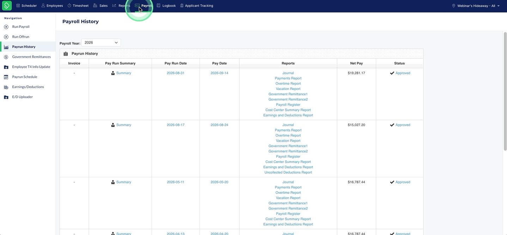
Task: Click the vertical page scrollbar
Action: click(505, 91)
